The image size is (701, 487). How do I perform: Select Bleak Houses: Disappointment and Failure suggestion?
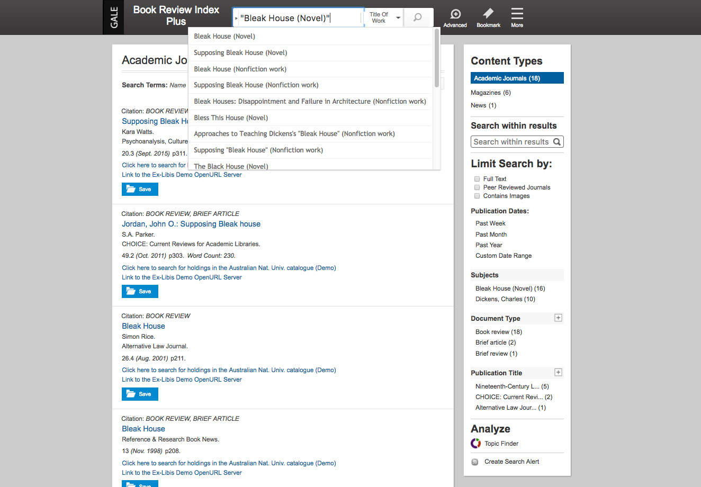pyautogui.click(x=310, y=102)
